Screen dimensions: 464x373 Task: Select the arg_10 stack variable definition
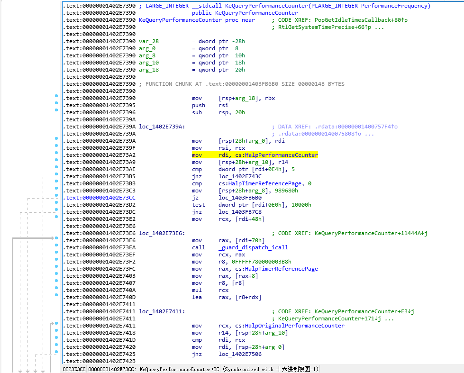pyautogui.click(x=149, y=63)
